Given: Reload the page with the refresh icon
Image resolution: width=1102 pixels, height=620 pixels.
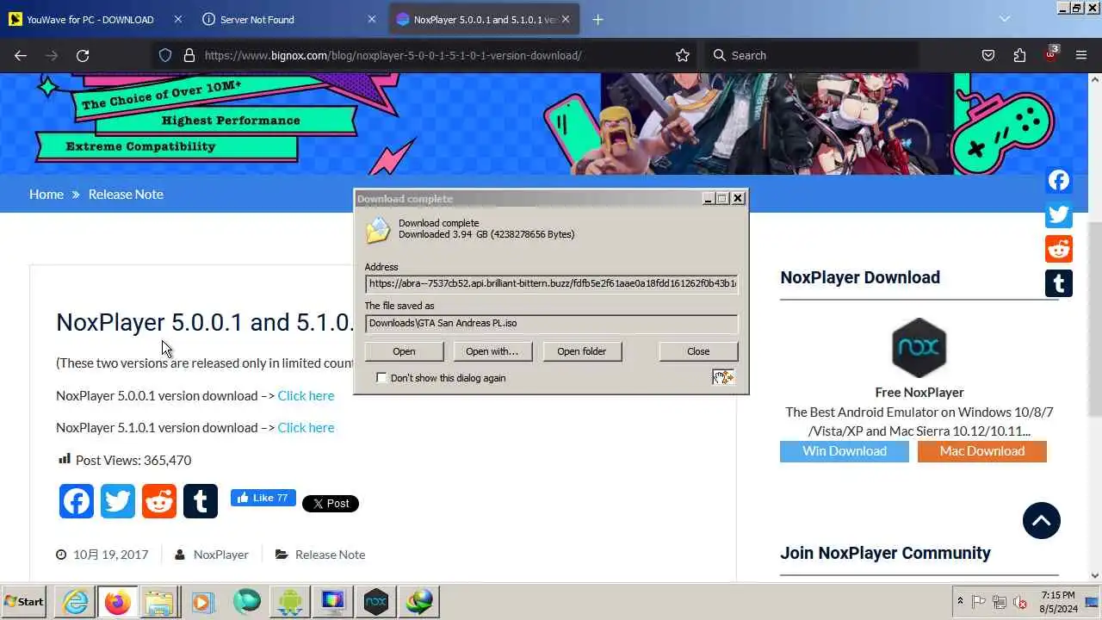Looking at the screenshot, I should [83, 55].
